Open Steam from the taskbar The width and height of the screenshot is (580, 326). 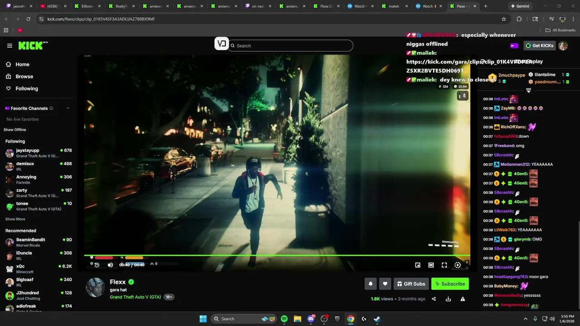(x=377, y=319)
